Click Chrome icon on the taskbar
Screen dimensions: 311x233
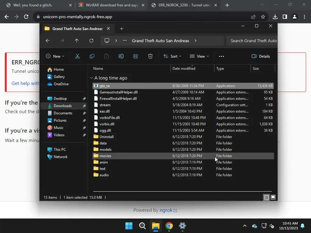[169, 226]
